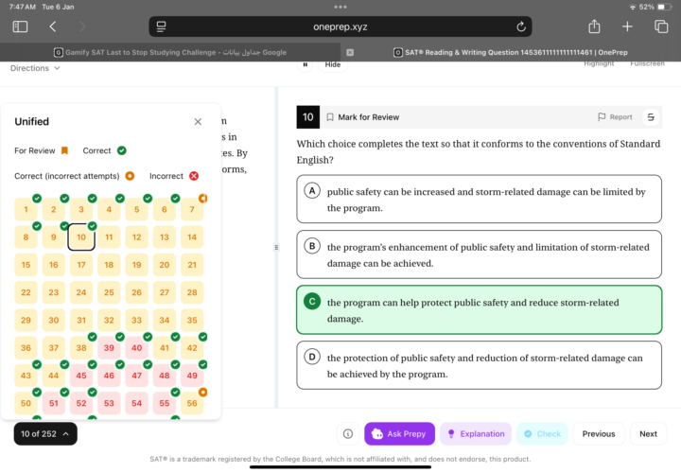This screenshot has width=681, height=473.
Task: Jump to question 39 in grid
Action: [109, 348]
